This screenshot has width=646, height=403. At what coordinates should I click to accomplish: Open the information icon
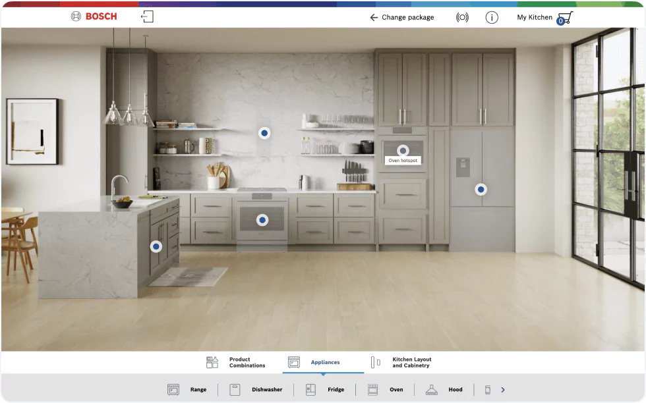click(492, 17)
